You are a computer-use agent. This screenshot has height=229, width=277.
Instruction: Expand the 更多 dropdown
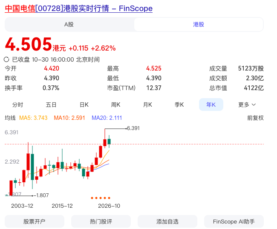[247, 105]
